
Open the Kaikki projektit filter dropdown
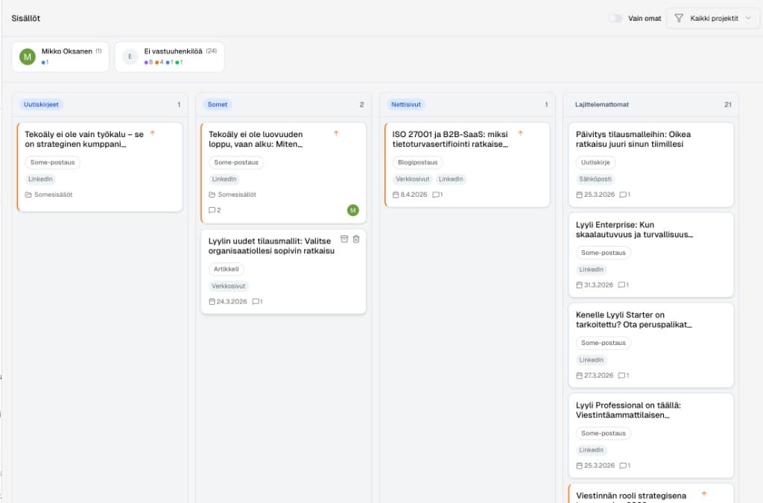point(712,19)
